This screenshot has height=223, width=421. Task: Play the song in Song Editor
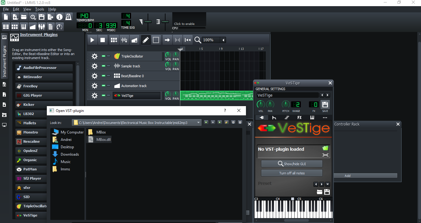(92, 40)
